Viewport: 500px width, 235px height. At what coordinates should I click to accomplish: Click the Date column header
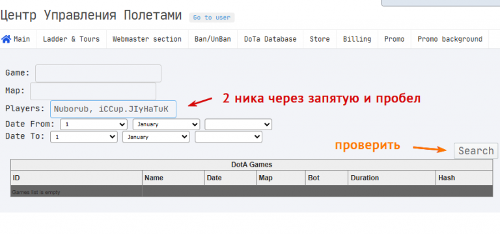[x=230, y=178]
